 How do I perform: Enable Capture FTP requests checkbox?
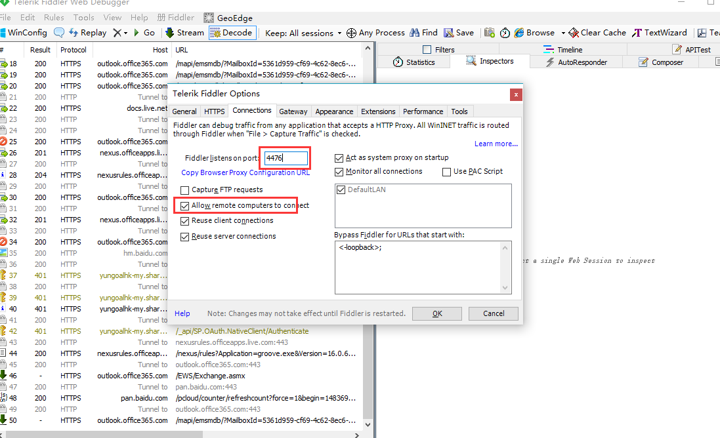pyautogui.click(x=185, y=189)
